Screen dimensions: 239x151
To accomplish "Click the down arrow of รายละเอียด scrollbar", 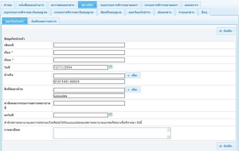I will [x=169, y=137].
